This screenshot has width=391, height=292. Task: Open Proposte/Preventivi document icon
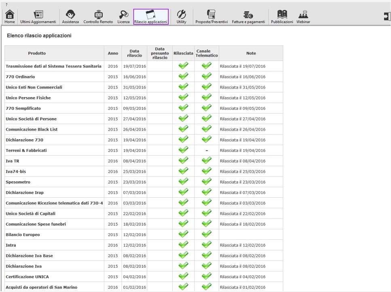[x=211, y=17]
